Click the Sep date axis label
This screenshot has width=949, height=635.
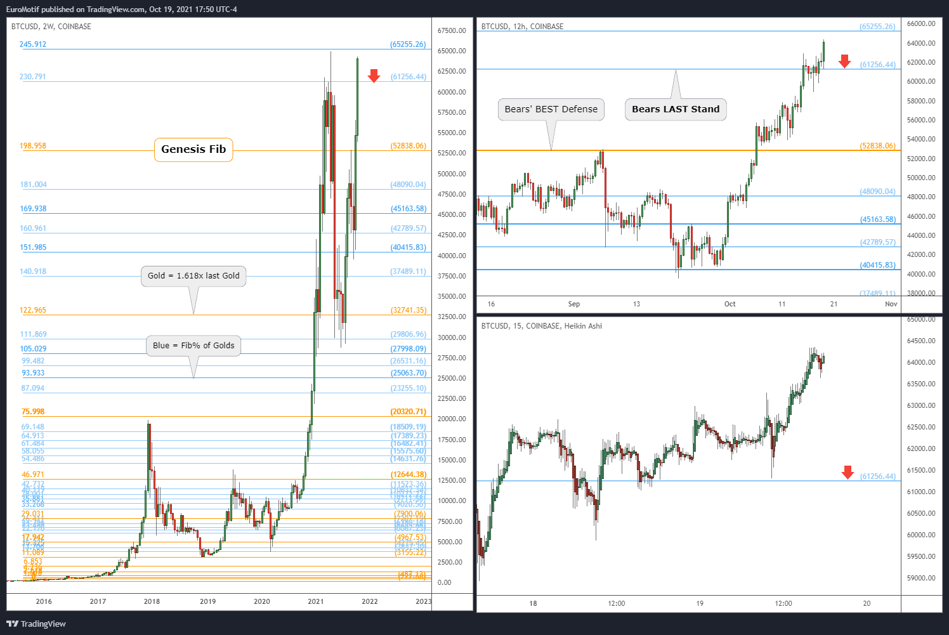pyautogui.click(x=574, y=304)
